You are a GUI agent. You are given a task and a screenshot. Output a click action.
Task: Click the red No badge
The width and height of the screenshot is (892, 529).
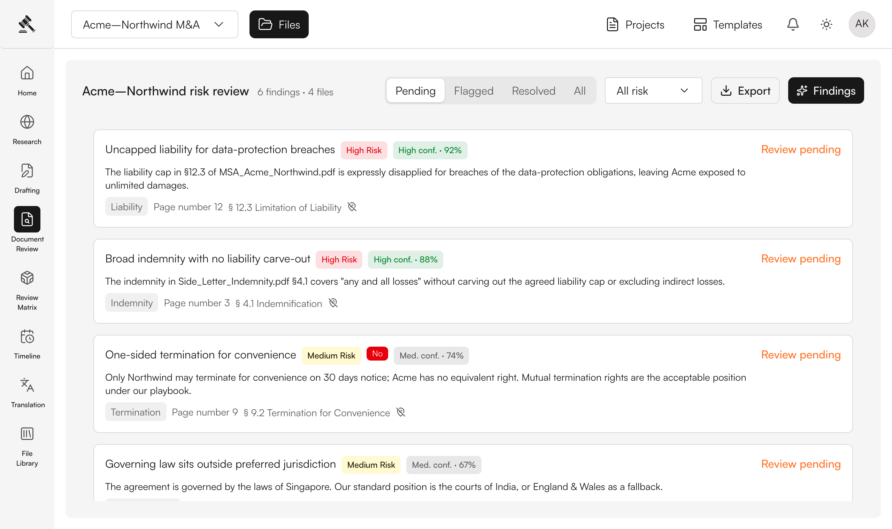coord(377,354)
